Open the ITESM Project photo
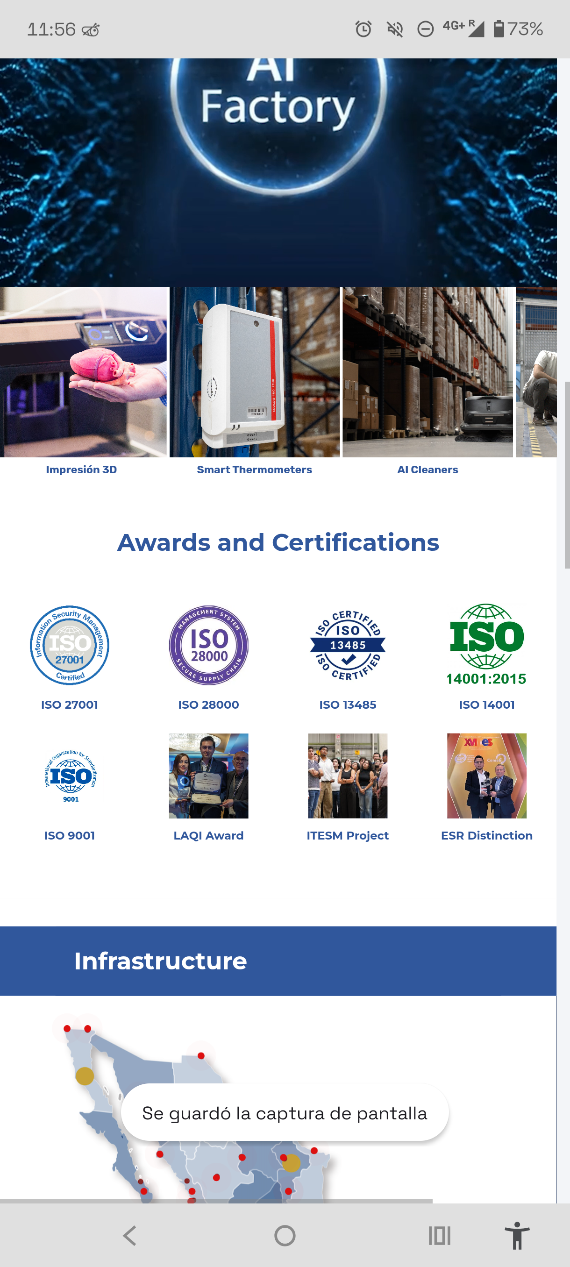The width and height of the screenshot is (570, 1267). pos(348,776)
